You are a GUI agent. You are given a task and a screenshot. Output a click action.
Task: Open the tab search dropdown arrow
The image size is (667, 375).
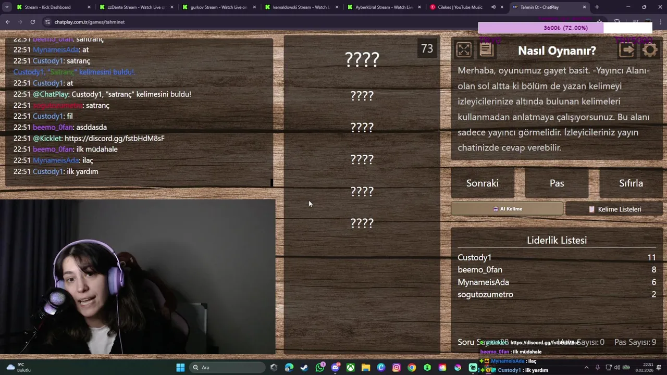[7, 7]
